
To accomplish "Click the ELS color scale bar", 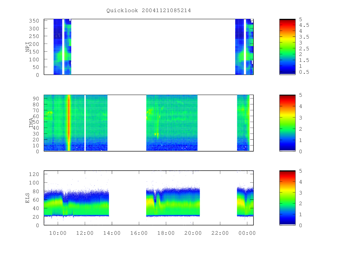I will (287, 198).
